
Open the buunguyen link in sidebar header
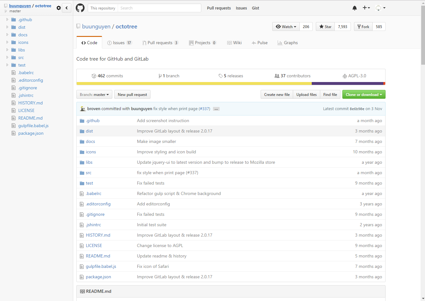click(20, 6)
